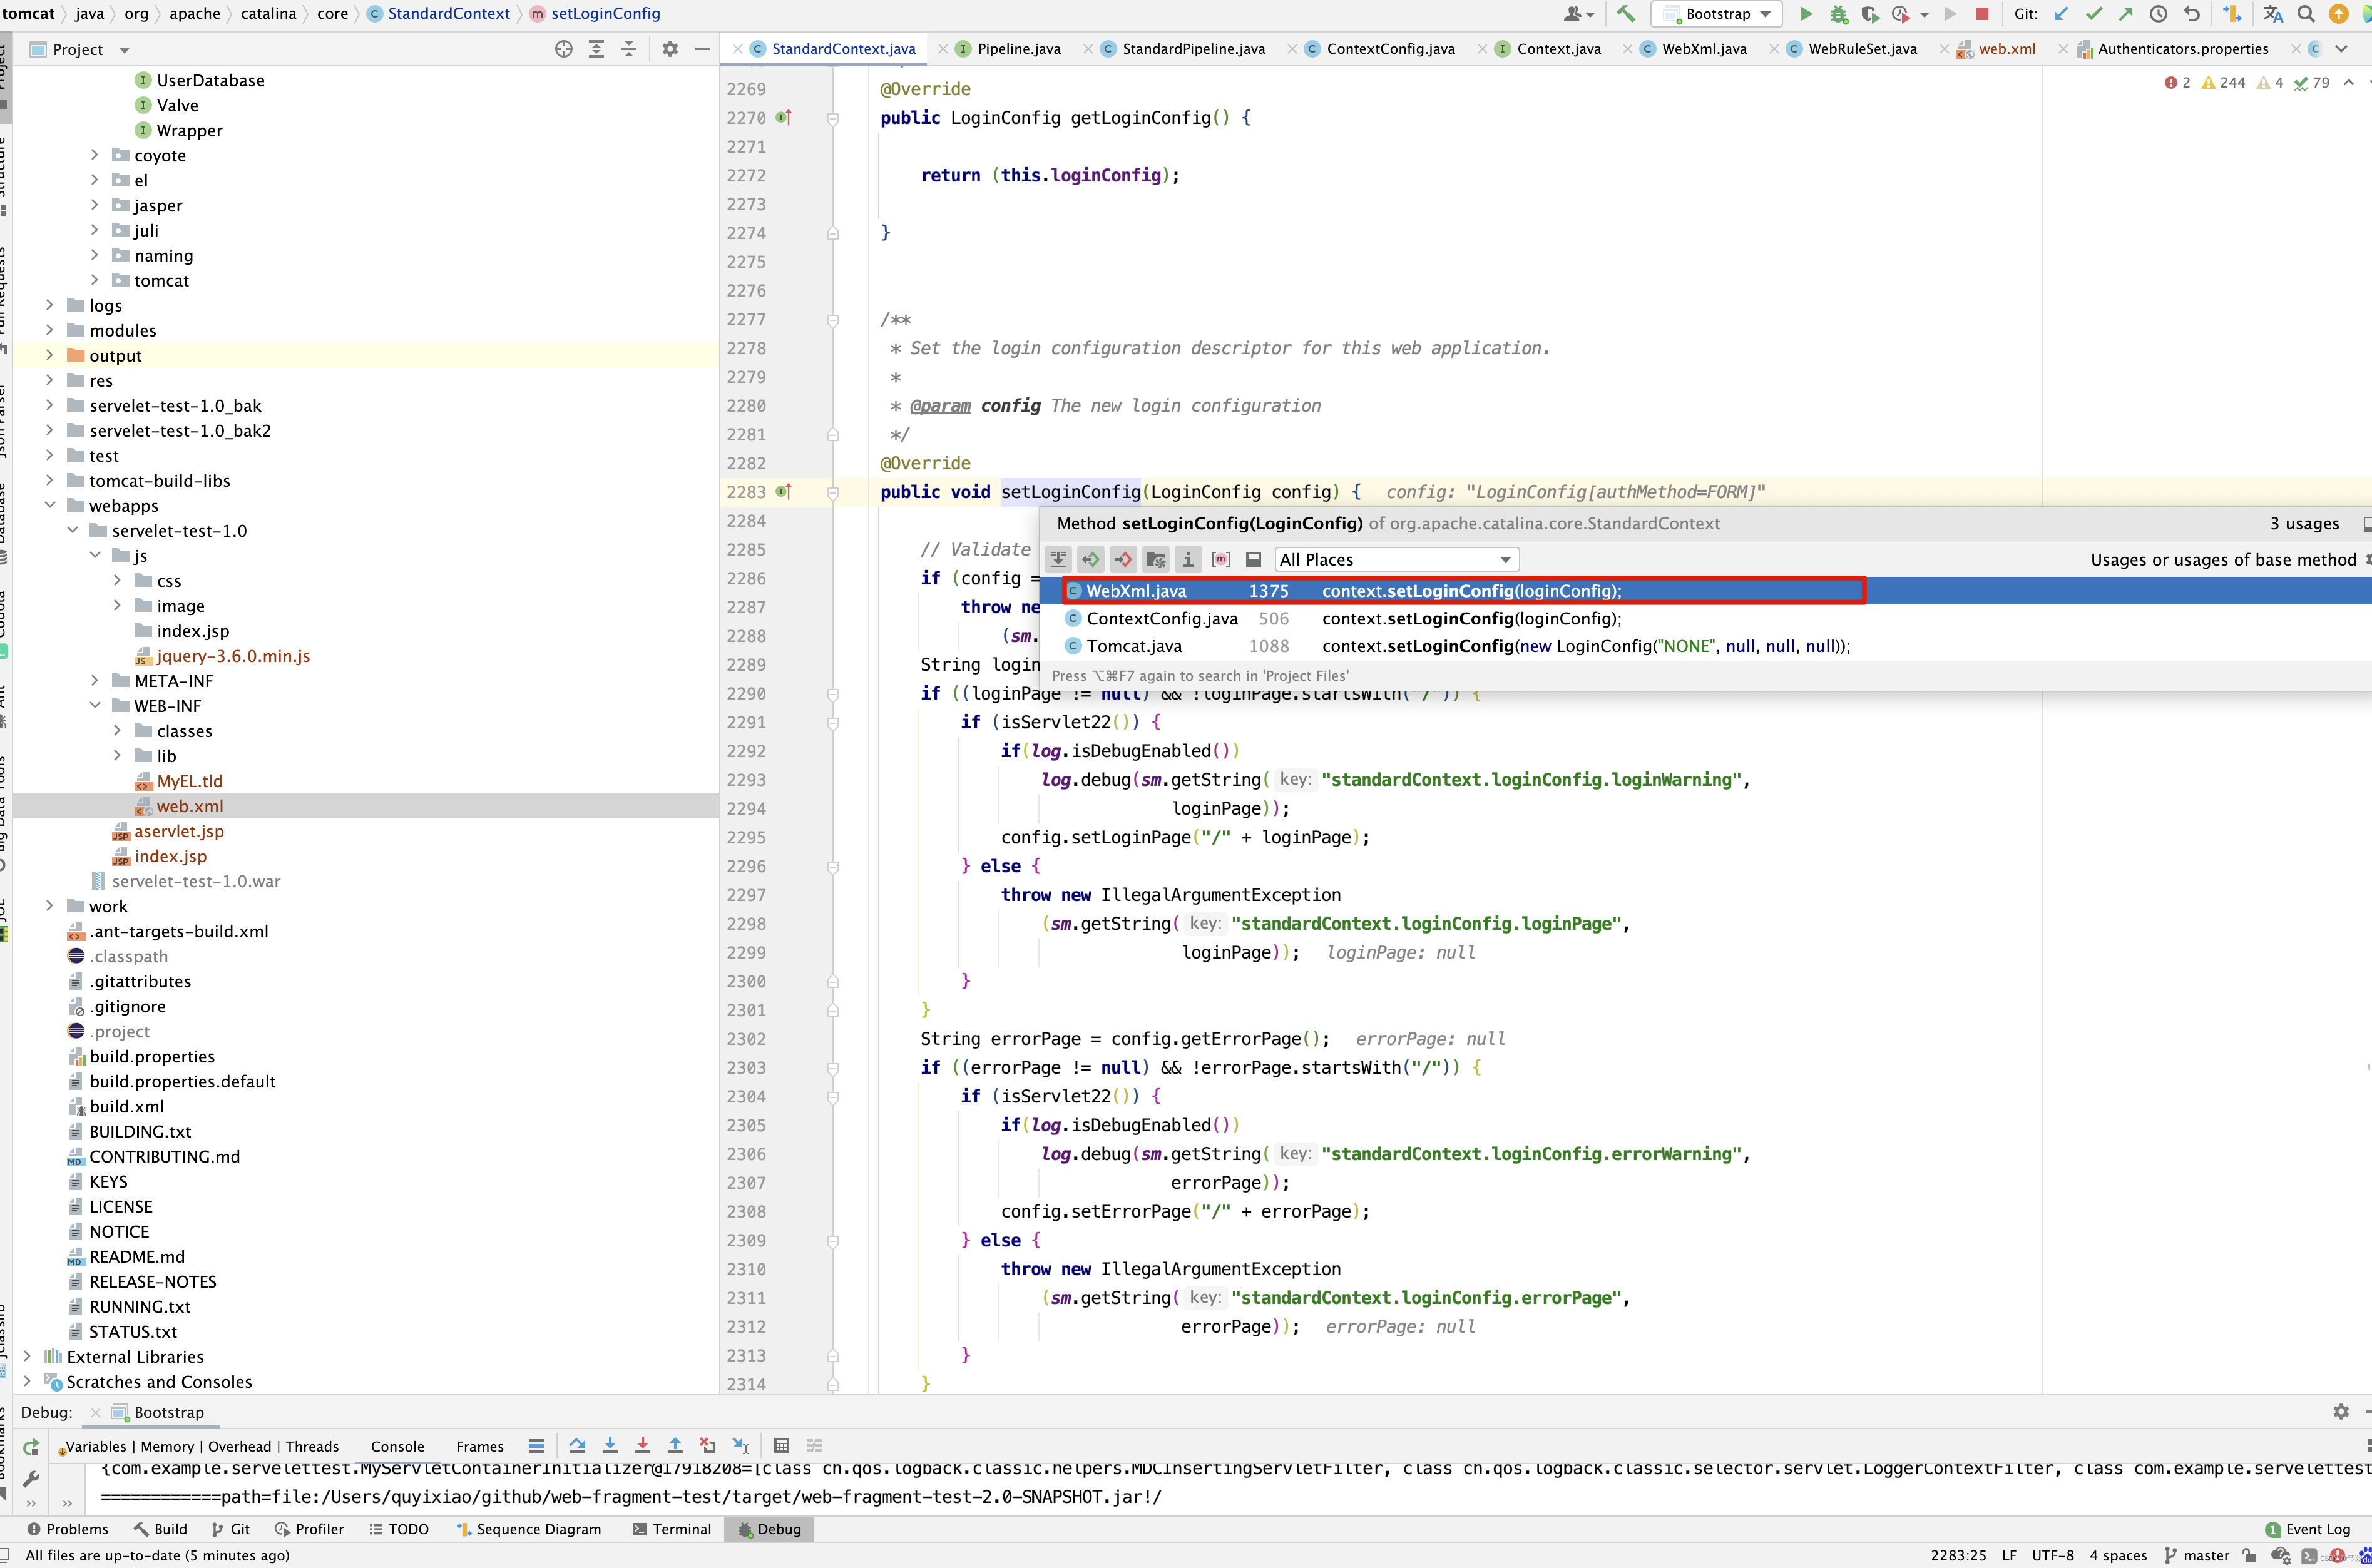Build the project with hammer icon
Screen dimensions: 2372x1568
click(x=1626, y=14)
